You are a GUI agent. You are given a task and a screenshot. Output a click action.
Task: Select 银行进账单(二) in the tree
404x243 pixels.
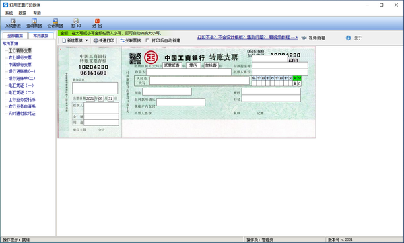coord(22,78)
